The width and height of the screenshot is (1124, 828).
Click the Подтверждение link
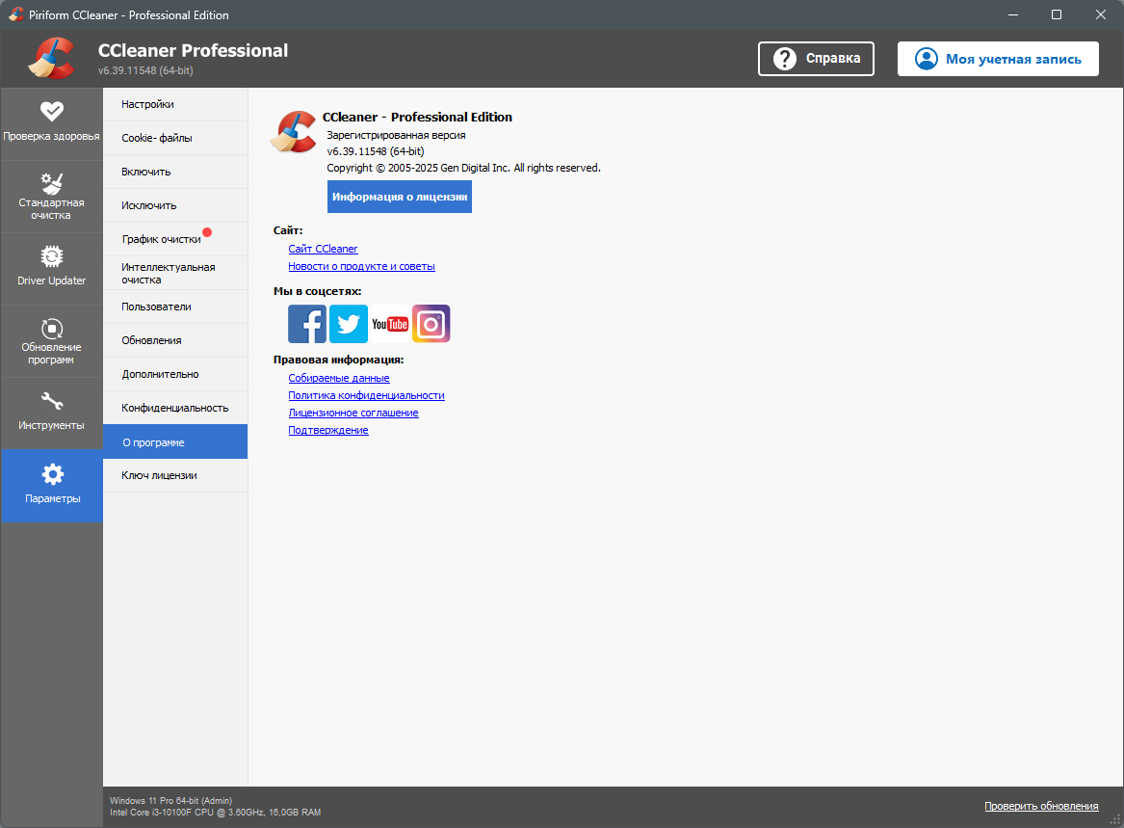click(328, 430)
